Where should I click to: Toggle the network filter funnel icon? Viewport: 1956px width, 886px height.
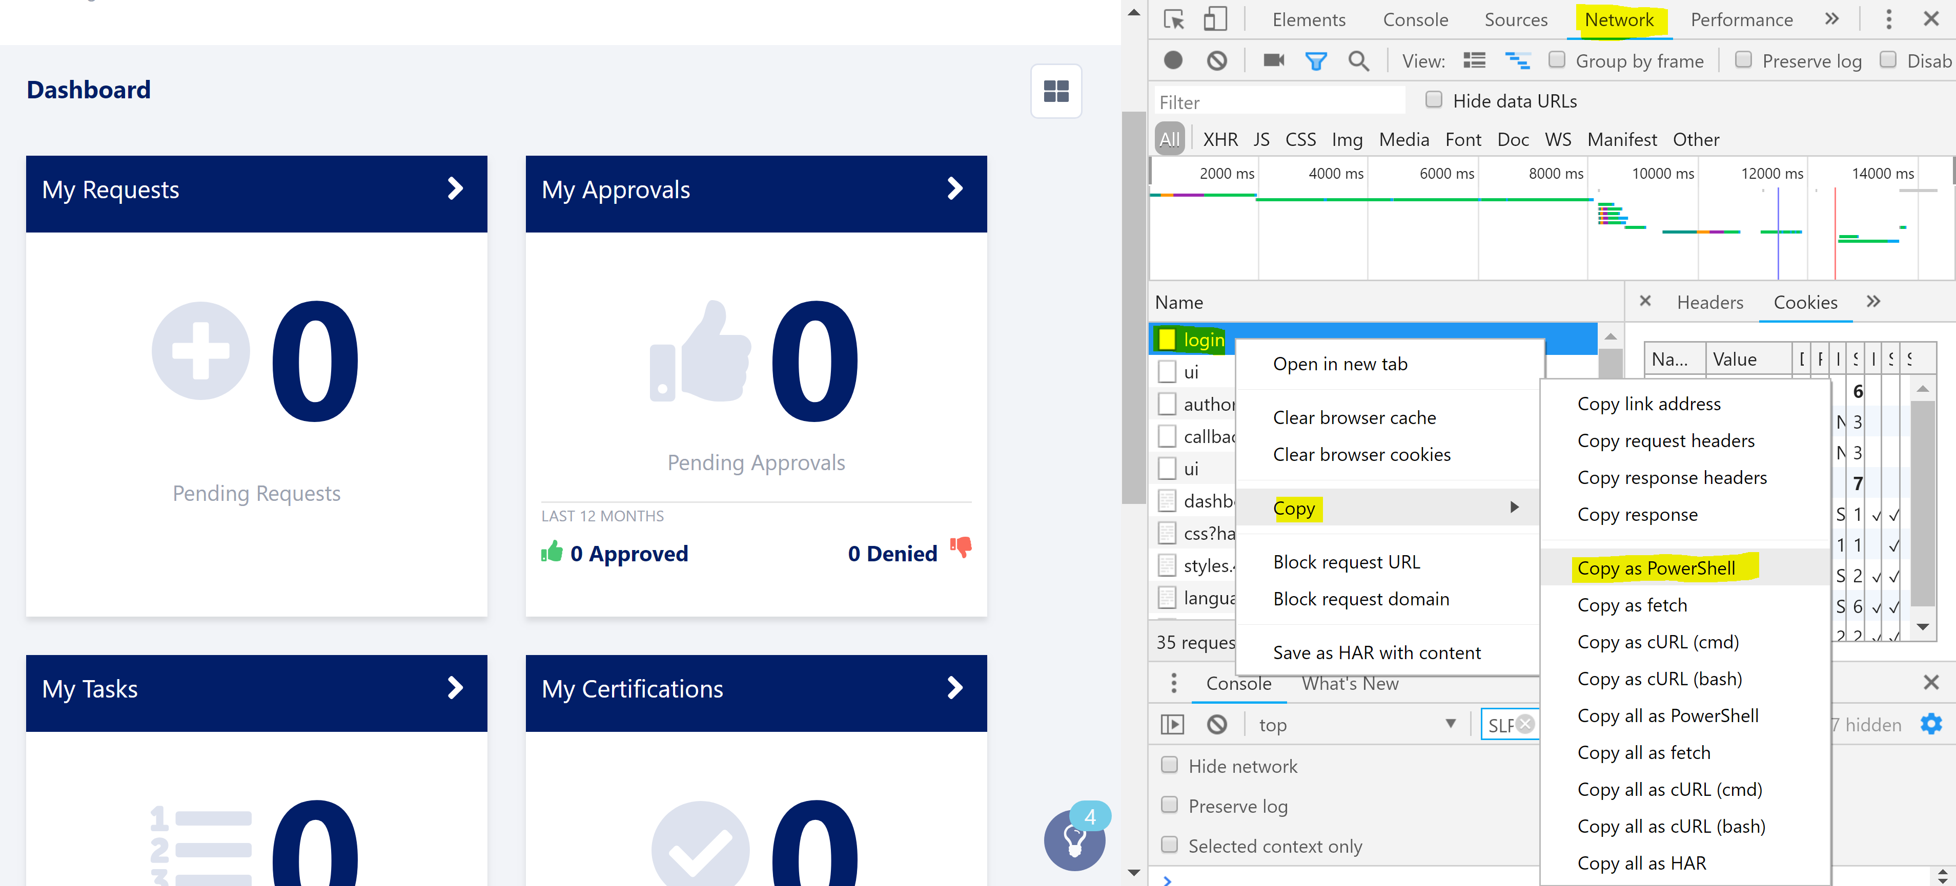click(1316, 60)
